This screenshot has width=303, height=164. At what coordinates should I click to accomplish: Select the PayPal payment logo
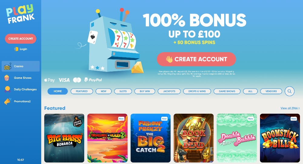(x=93, y=80)
